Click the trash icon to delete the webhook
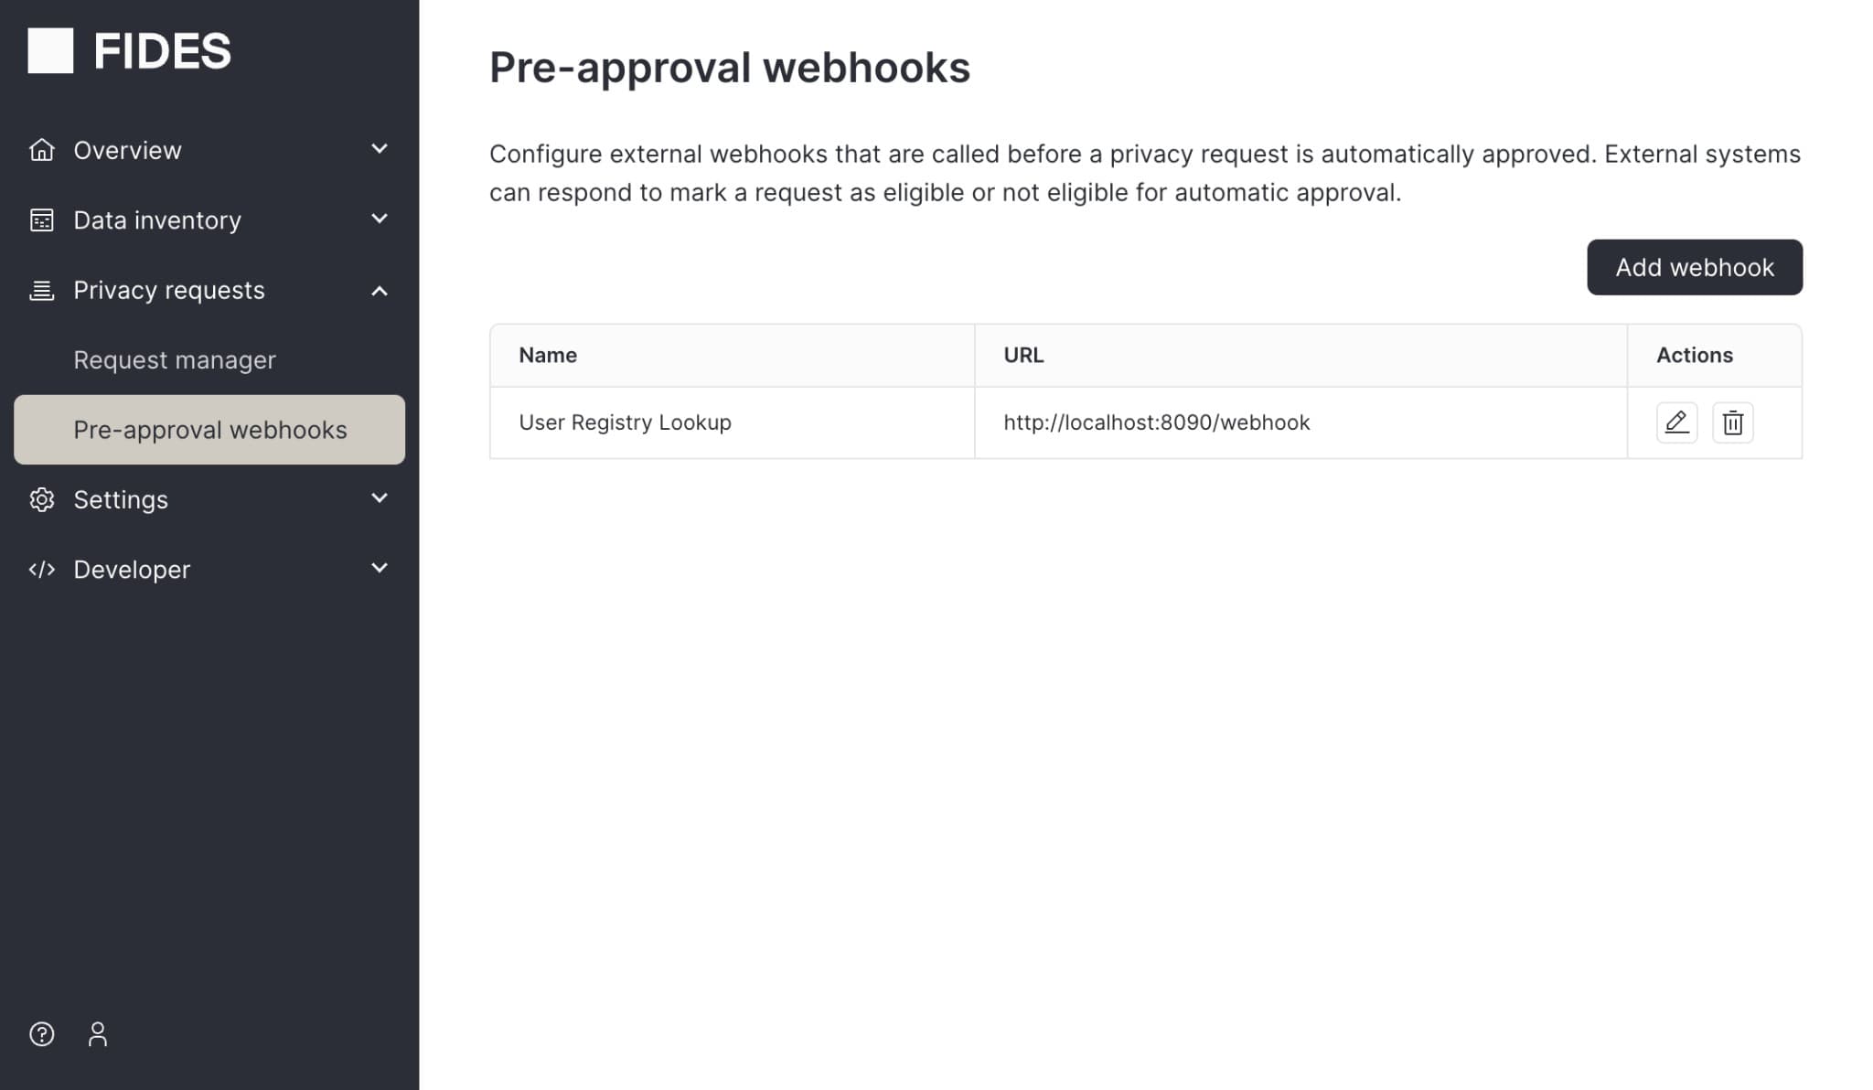The image size is (1873, 1090). click(x=1734, y=422)
